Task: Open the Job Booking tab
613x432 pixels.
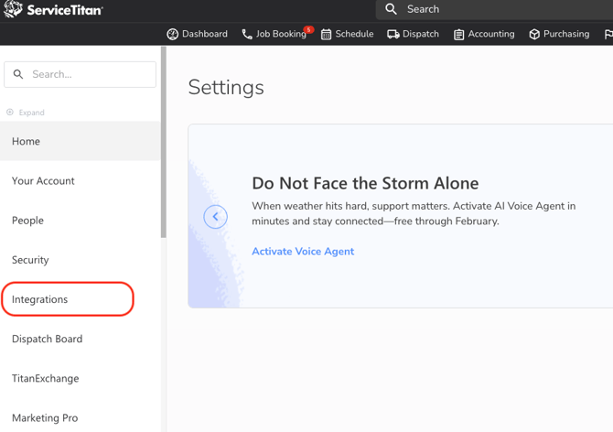Action: tap(274, 34)
